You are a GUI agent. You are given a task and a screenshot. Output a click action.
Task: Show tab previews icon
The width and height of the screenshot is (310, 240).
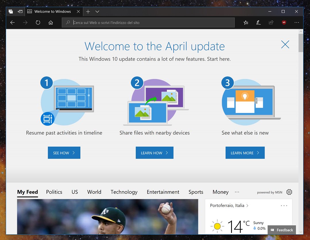point(20,11)
